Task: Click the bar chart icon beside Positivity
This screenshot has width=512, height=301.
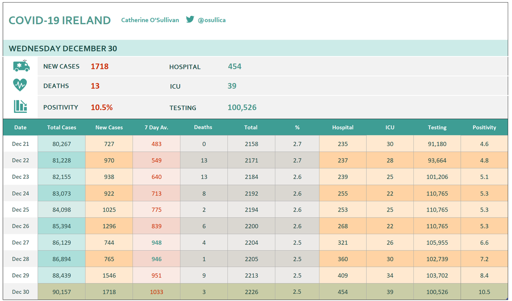Action: (x=20, y=106)
